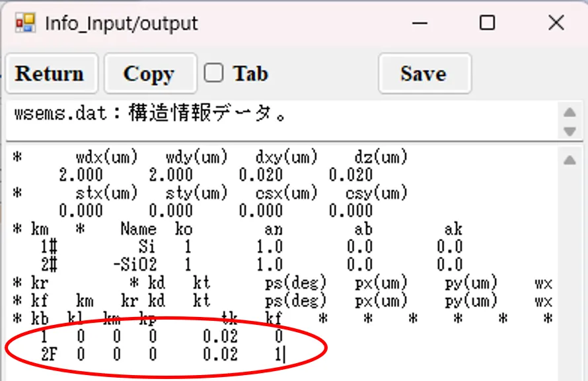This screenshot has width=588, height=381.
Task: Close the Info_Input/output window
Action: (x=556, y=23)
